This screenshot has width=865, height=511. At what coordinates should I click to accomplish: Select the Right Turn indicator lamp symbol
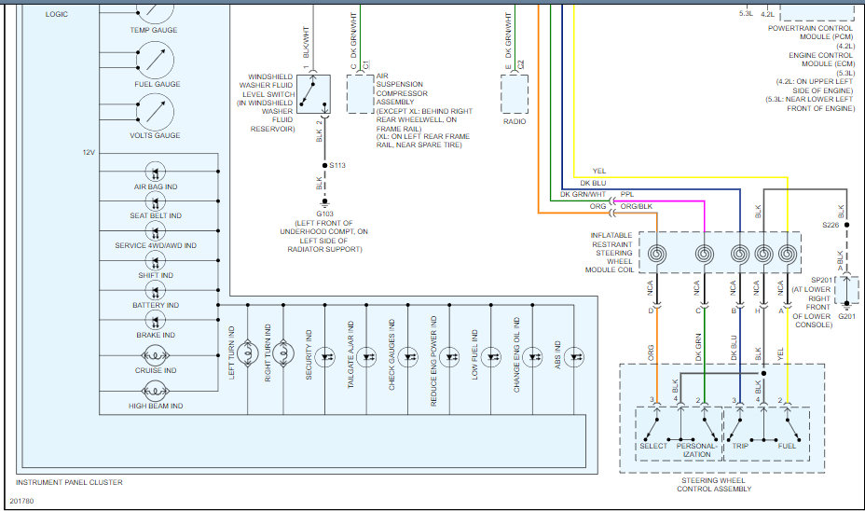(x=283, y=353)
